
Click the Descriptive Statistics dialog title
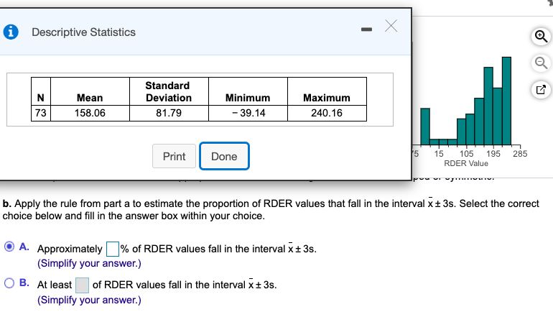[83, 32]
